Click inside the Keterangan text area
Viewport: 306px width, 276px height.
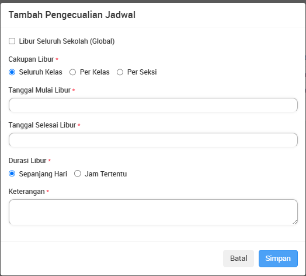click(153, 212)
